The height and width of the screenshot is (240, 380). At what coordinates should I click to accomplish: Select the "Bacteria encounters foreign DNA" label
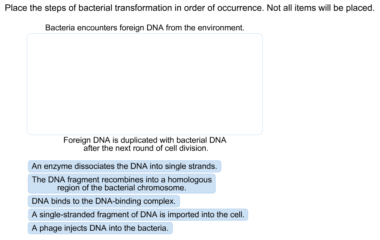pos(144,27)
